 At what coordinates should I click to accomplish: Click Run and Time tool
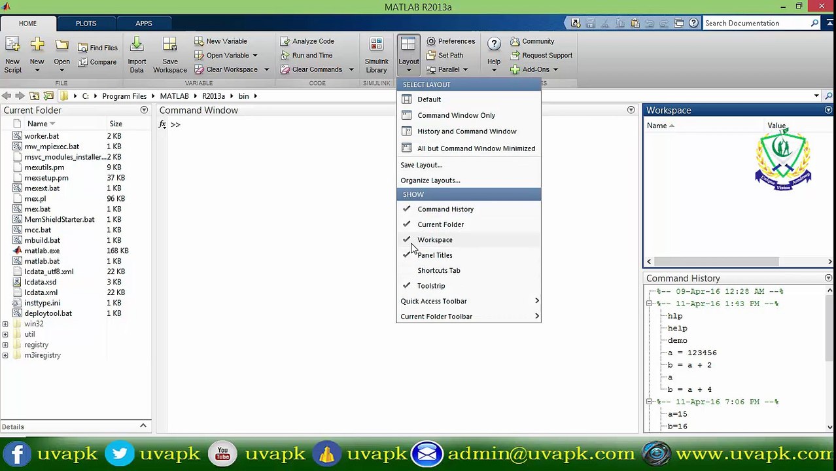tap(306, 56)
